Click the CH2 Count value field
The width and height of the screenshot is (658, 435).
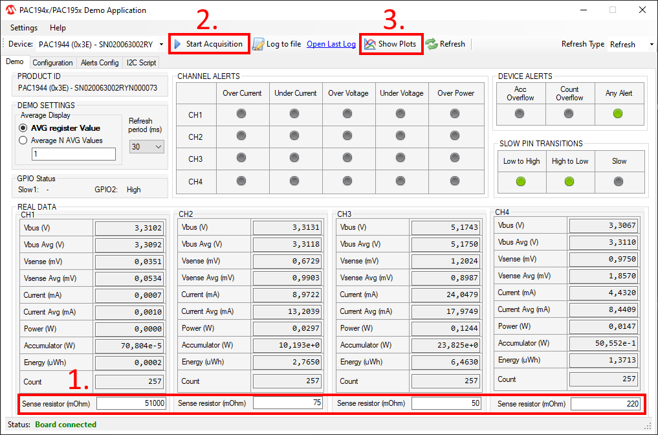point(287,381)
